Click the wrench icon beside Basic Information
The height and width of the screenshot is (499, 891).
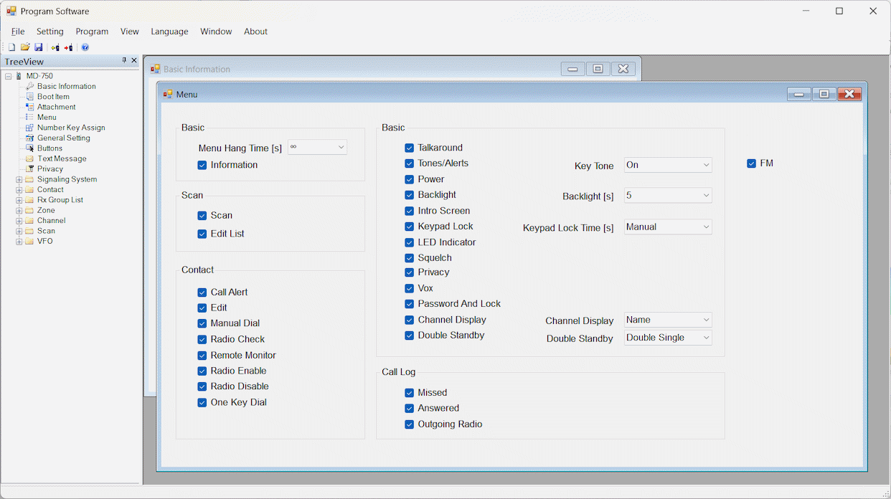click(x=29, y=86)
